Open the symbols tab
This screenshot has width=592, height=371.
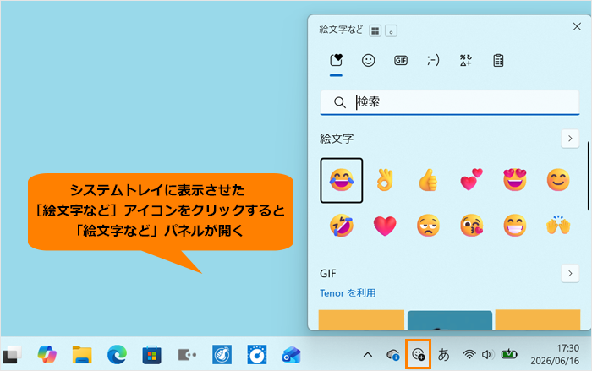click(x=465, y=60)
